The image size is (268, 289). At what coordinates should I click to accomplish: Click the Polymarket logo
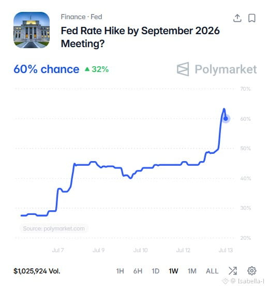click(217, 69)
